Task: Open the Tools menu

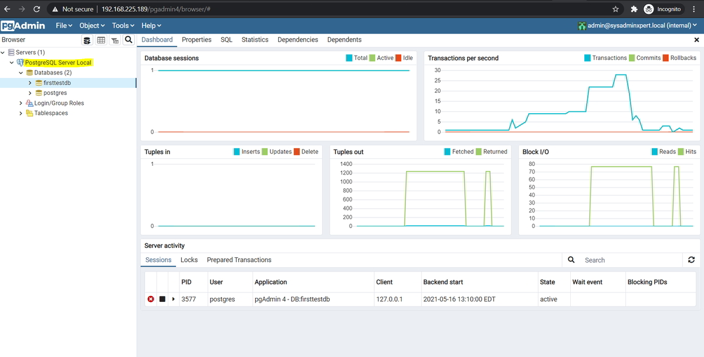Action: pyautogui.click(x=123, y=26)
